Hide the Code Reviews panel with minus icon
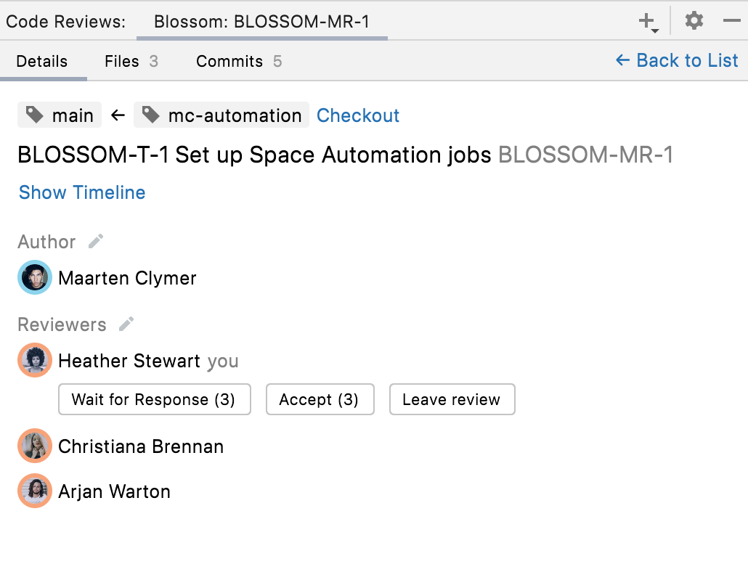Viewport: 748px width, 572px height. click(731, 21)
